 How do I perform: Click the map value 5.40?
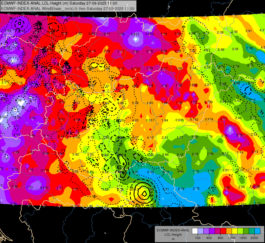(151, 172)
